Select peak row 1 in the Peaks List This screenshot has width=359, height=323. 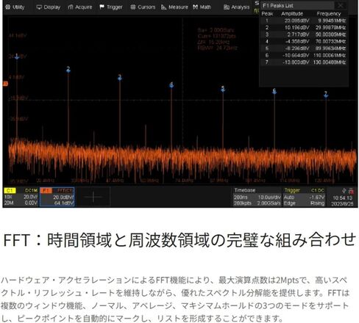[x=304, y=21]
